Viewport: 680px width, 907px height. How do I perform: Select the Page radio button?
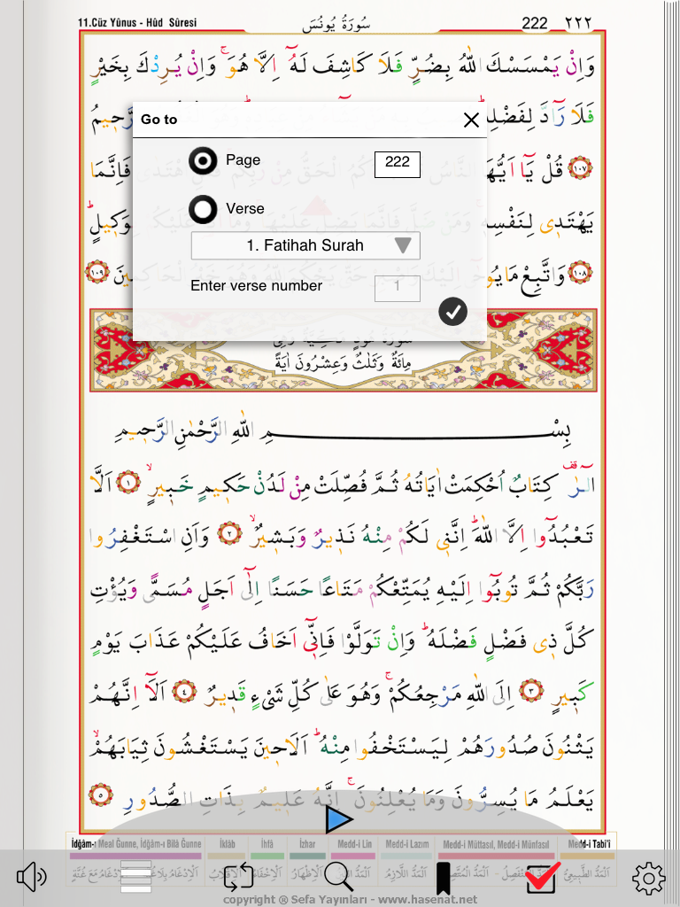(203, 161)
